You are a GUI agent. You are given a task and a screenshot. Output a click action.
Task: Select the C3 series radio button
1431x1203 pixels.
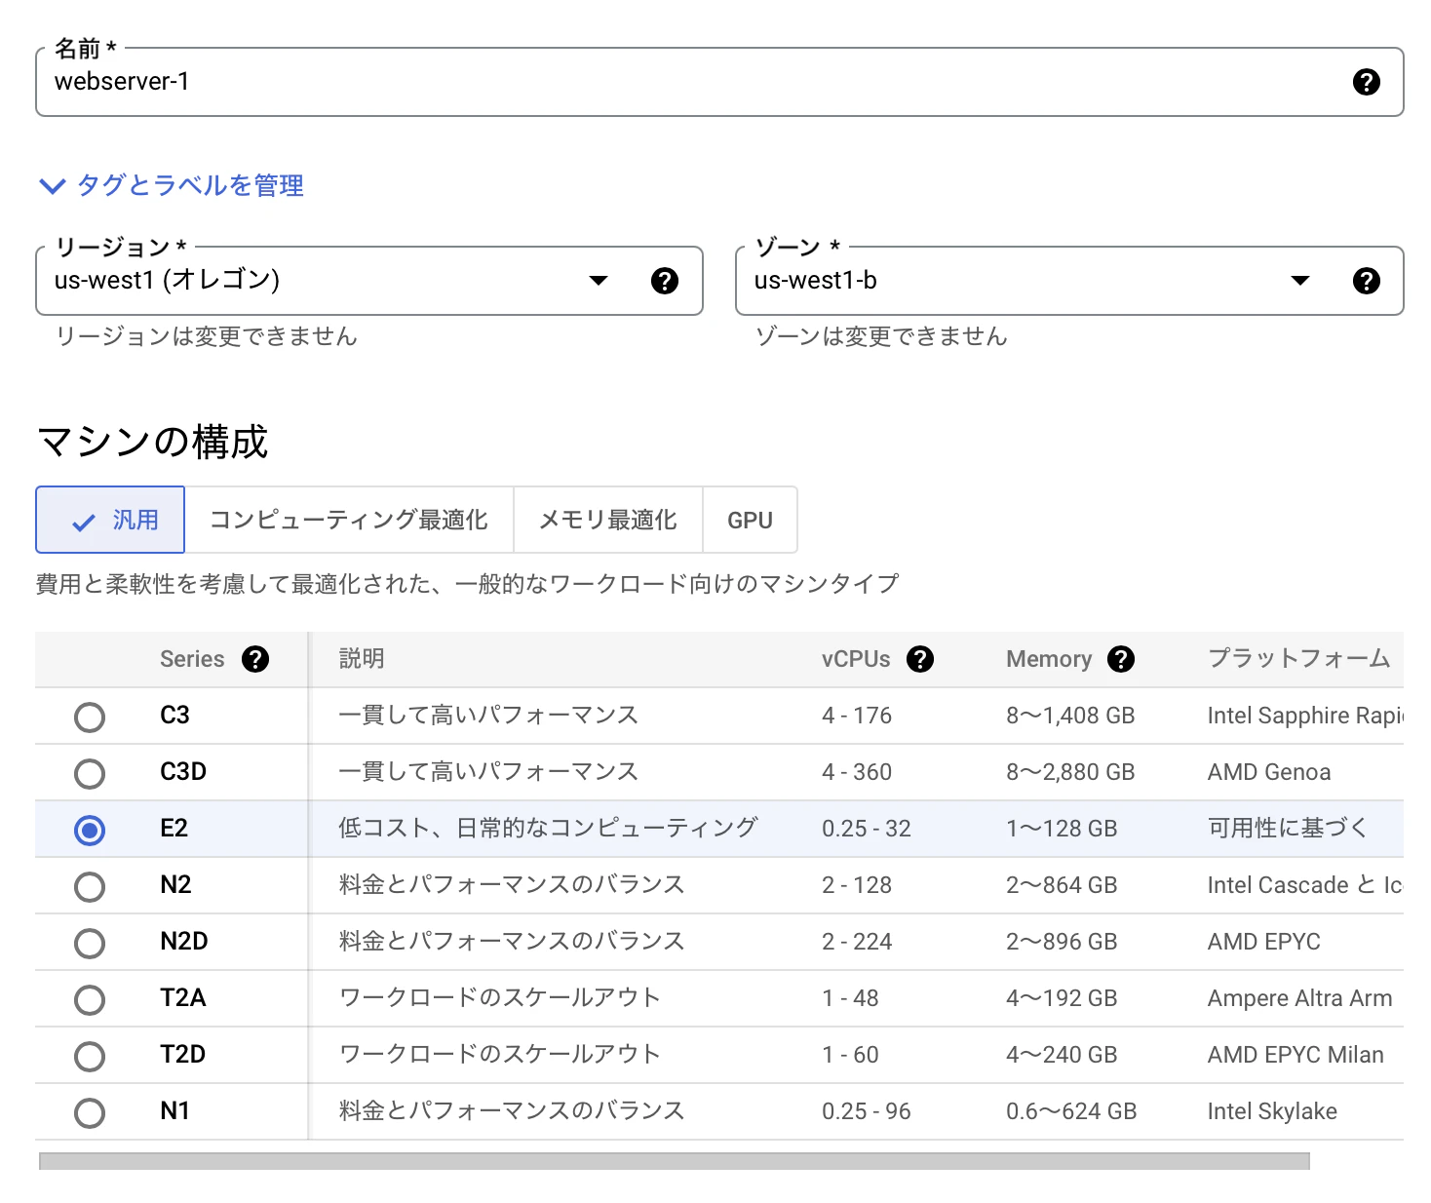pyautogui.click(x=90, y=717)
